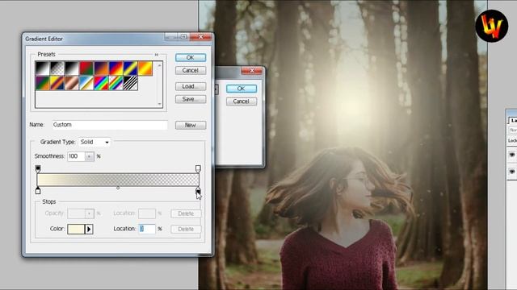Select the Foreground to Transparent checkered preset
The width and height of the screenshot is (517, 290).
(57, 68)
